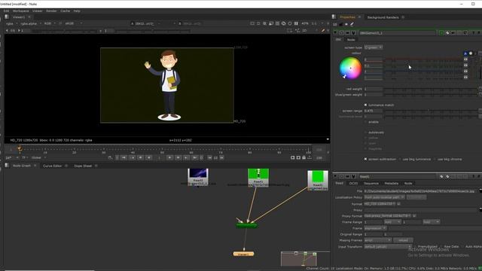Screen dimensions: 482x271
Task: Open the Format HD_720 dropdown
Action: [380, 204]
